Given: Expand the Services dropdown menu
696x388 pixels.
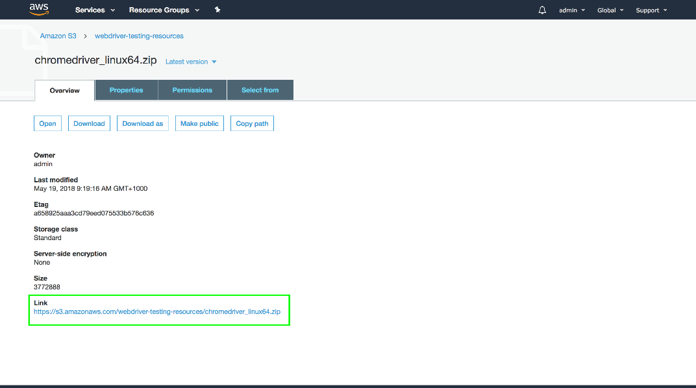Looking at the screenshot, I should (x=95, y=10).
